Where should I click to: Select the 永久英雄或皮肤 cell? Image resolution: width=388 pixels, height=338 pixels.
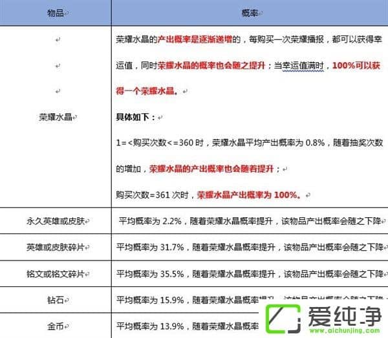[x=56, y=221]
